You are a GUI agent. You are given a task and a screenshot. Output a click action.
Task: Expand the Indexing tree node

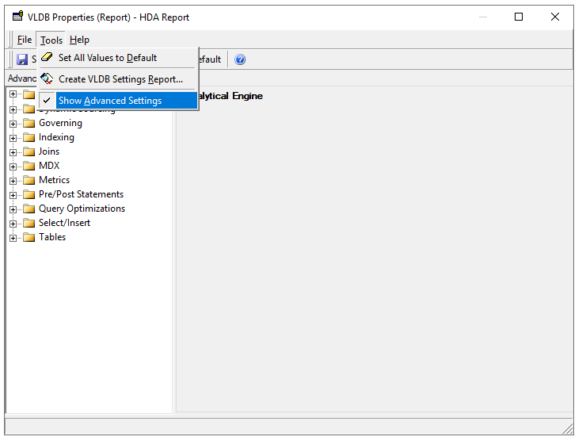click(x=13, y=137)
